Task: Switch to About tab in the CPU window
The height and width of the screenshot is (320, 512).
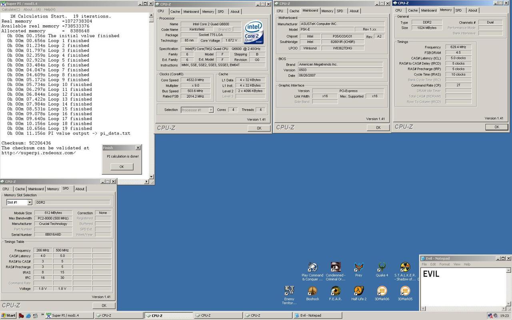Action: coord(235,12)
